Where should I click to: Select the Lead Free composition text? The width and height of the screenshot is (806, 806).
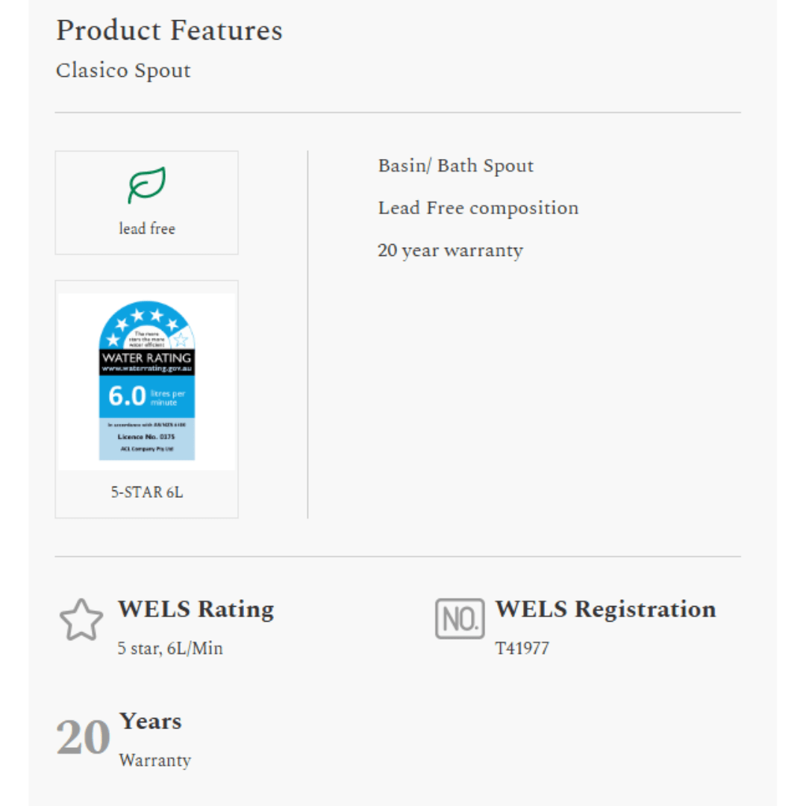pyautogui.click(x=478, y=208)
